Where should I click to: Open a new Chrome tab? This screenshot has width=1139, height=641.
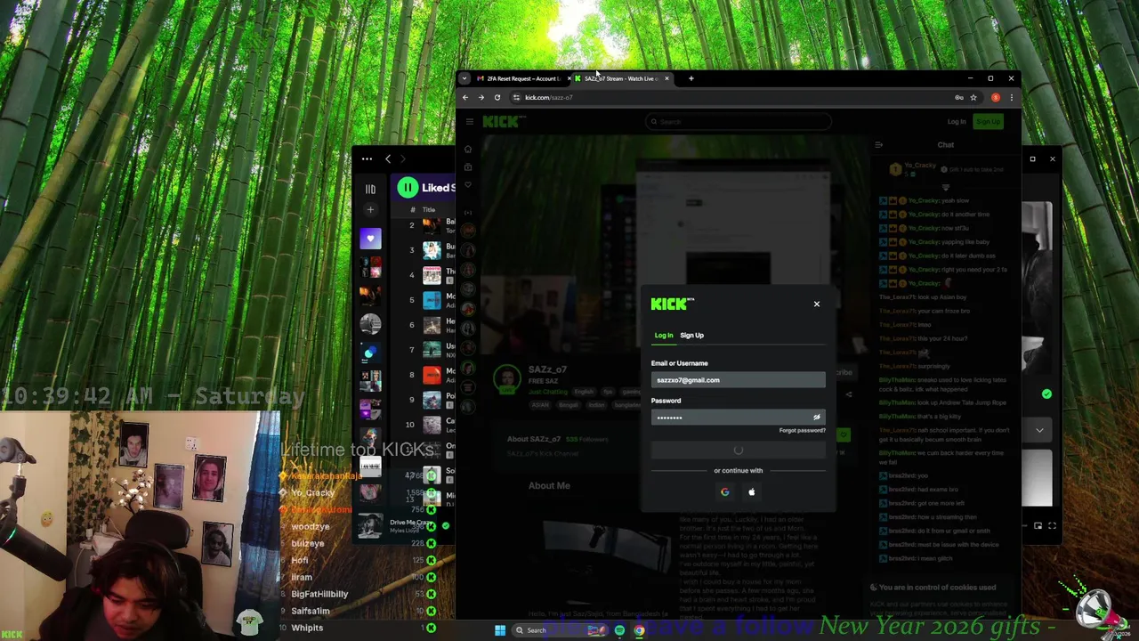(691, 78)
